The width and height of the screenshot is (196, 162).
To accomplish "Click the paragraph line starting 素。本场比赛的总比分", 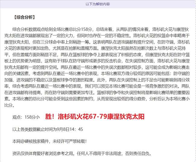I will [x=97, y=99].
